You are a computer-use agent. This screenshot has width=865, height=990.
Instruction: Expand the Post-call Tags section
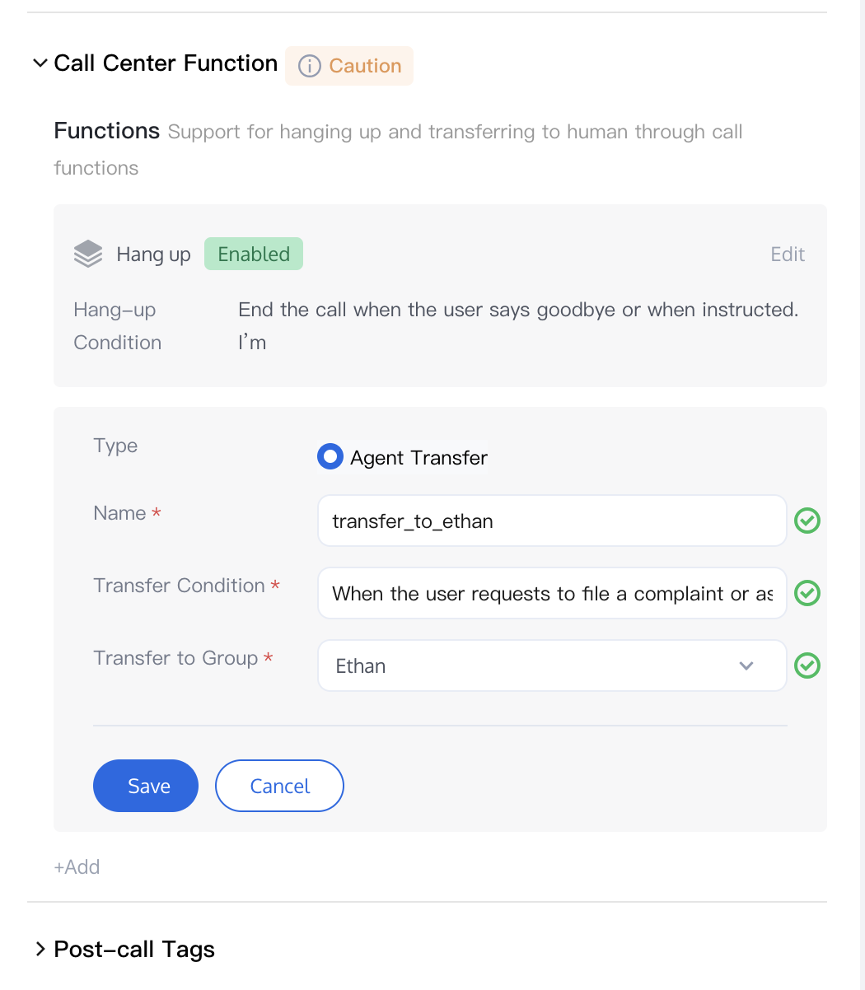[x=40, y=950]
